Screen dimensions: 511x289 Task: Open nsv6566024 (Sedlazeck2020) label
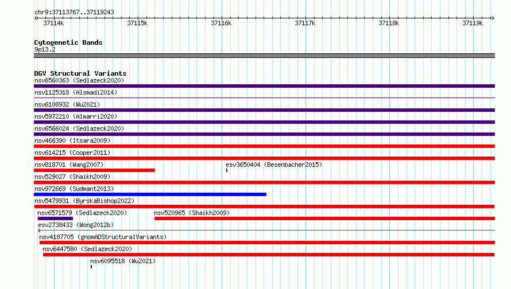(79, 128)
